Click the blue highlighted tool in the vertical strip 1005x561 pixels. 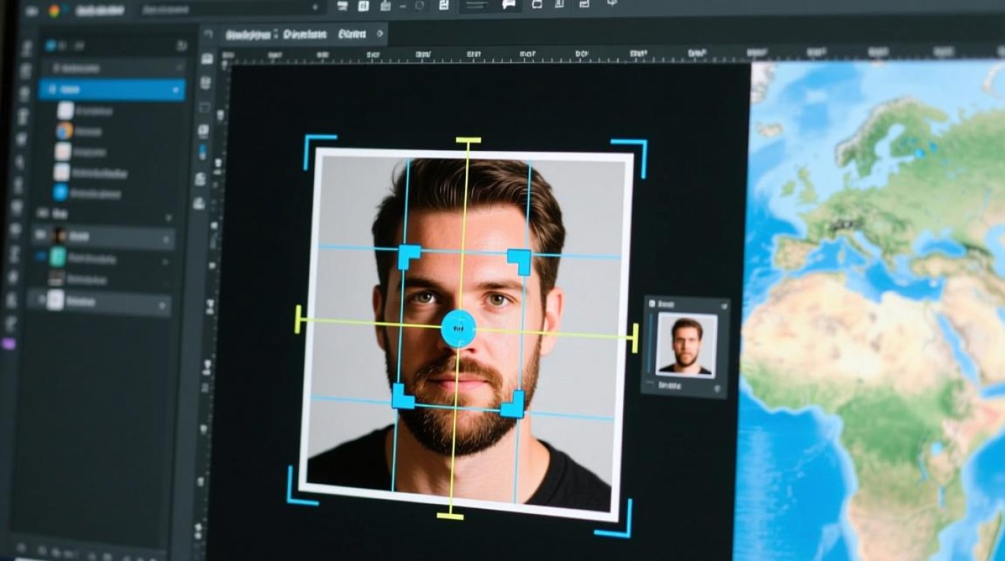(x=203, y=151)
